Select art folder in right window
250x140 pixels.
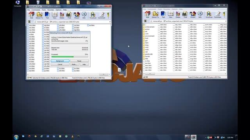point(145,31)
